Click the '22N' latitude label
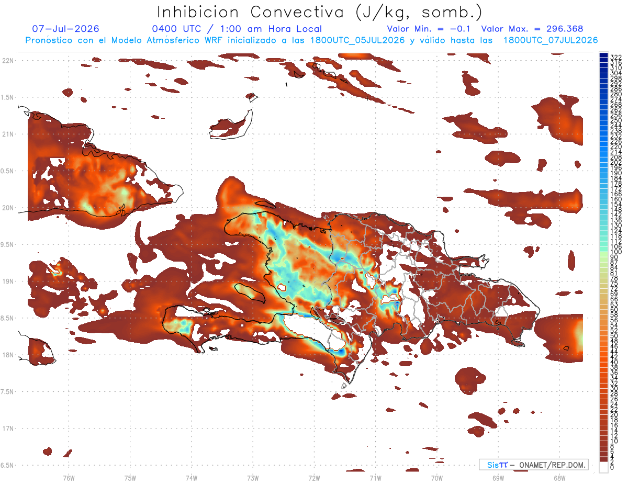The image size is (628, 485). click(7, 60)
